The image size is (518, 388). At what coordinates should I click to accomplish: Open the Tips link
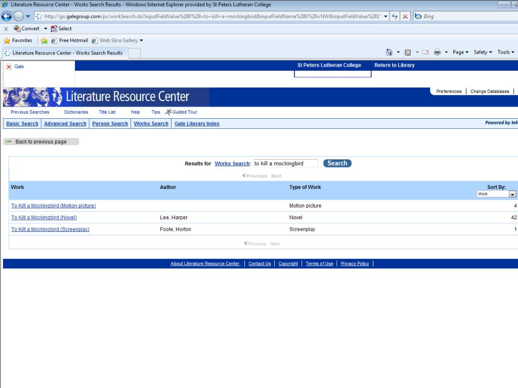(x=156, y=112)
